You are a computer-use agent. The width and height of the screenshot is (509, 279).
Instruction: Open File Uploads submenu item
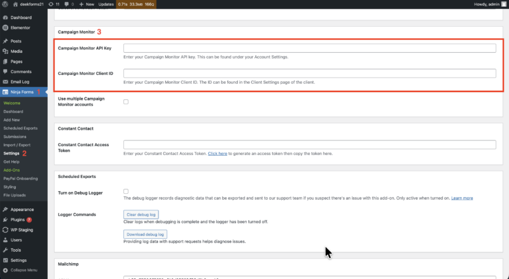tap(15, 195)
